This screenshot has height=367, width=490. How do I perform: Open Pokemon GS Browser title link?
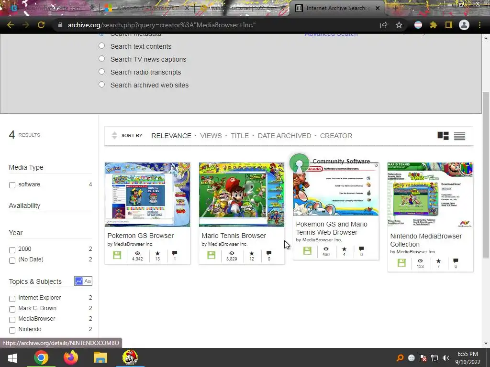pos(140,236)
